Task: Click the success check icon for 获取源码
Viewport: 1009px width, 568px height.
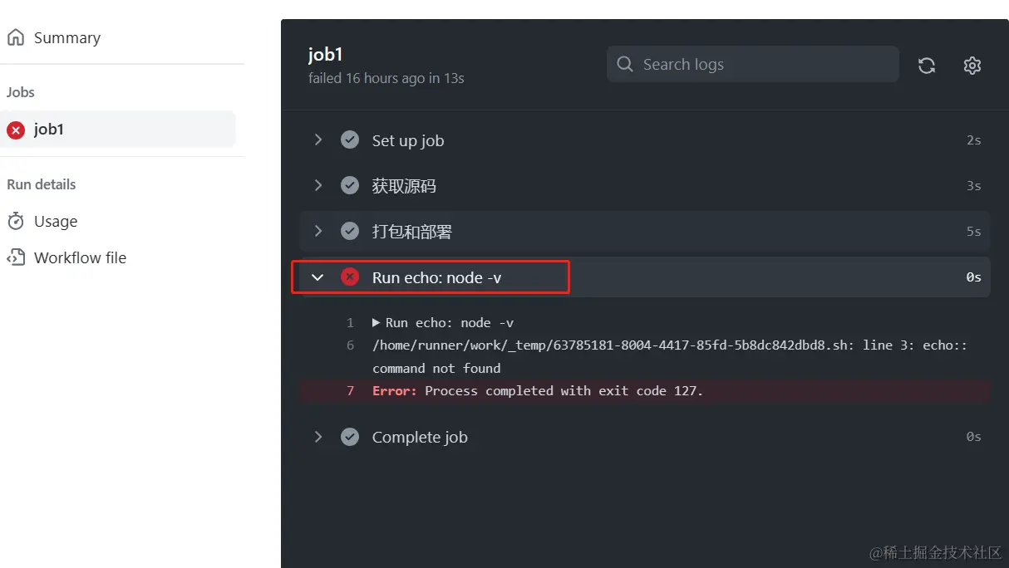Action: (350, 185)
